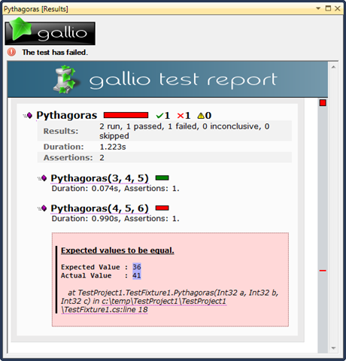Open the Pythagoras(3, 4, 5) test link

pyautogui.click(x=99, y=178)
